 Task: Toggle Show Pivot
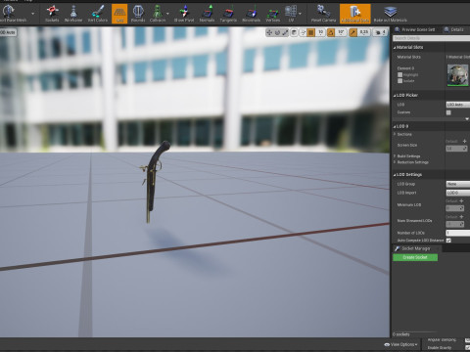(x=184, y=14)
